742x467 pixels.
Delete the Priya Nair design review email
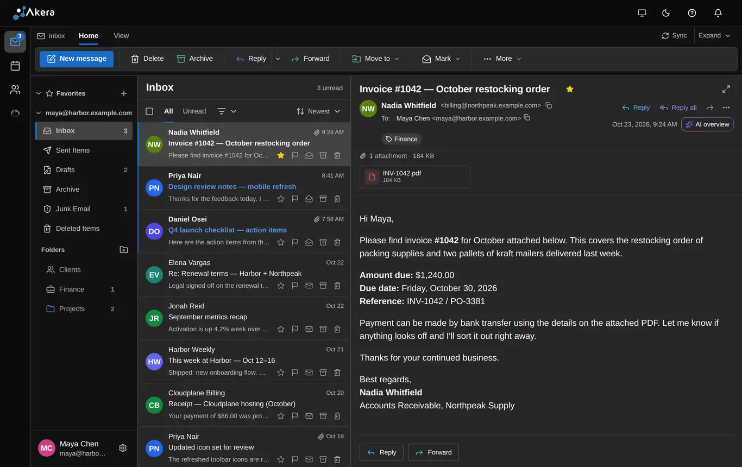[337, 199]
